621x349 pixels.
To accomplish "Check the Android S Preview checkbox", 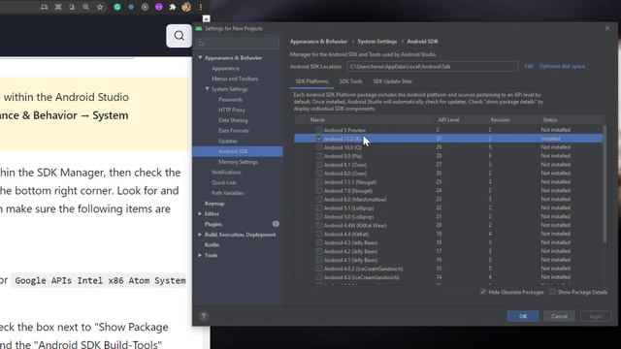I will [319, 130].
